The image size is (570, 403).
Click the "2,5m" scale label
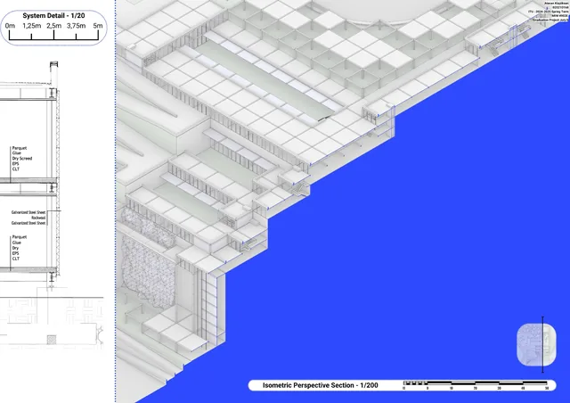click(x=53, y=26)
